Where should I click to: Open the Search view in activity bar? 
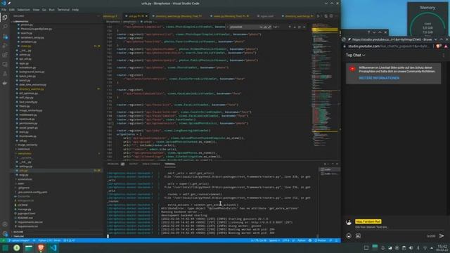[x=5, y=27]
